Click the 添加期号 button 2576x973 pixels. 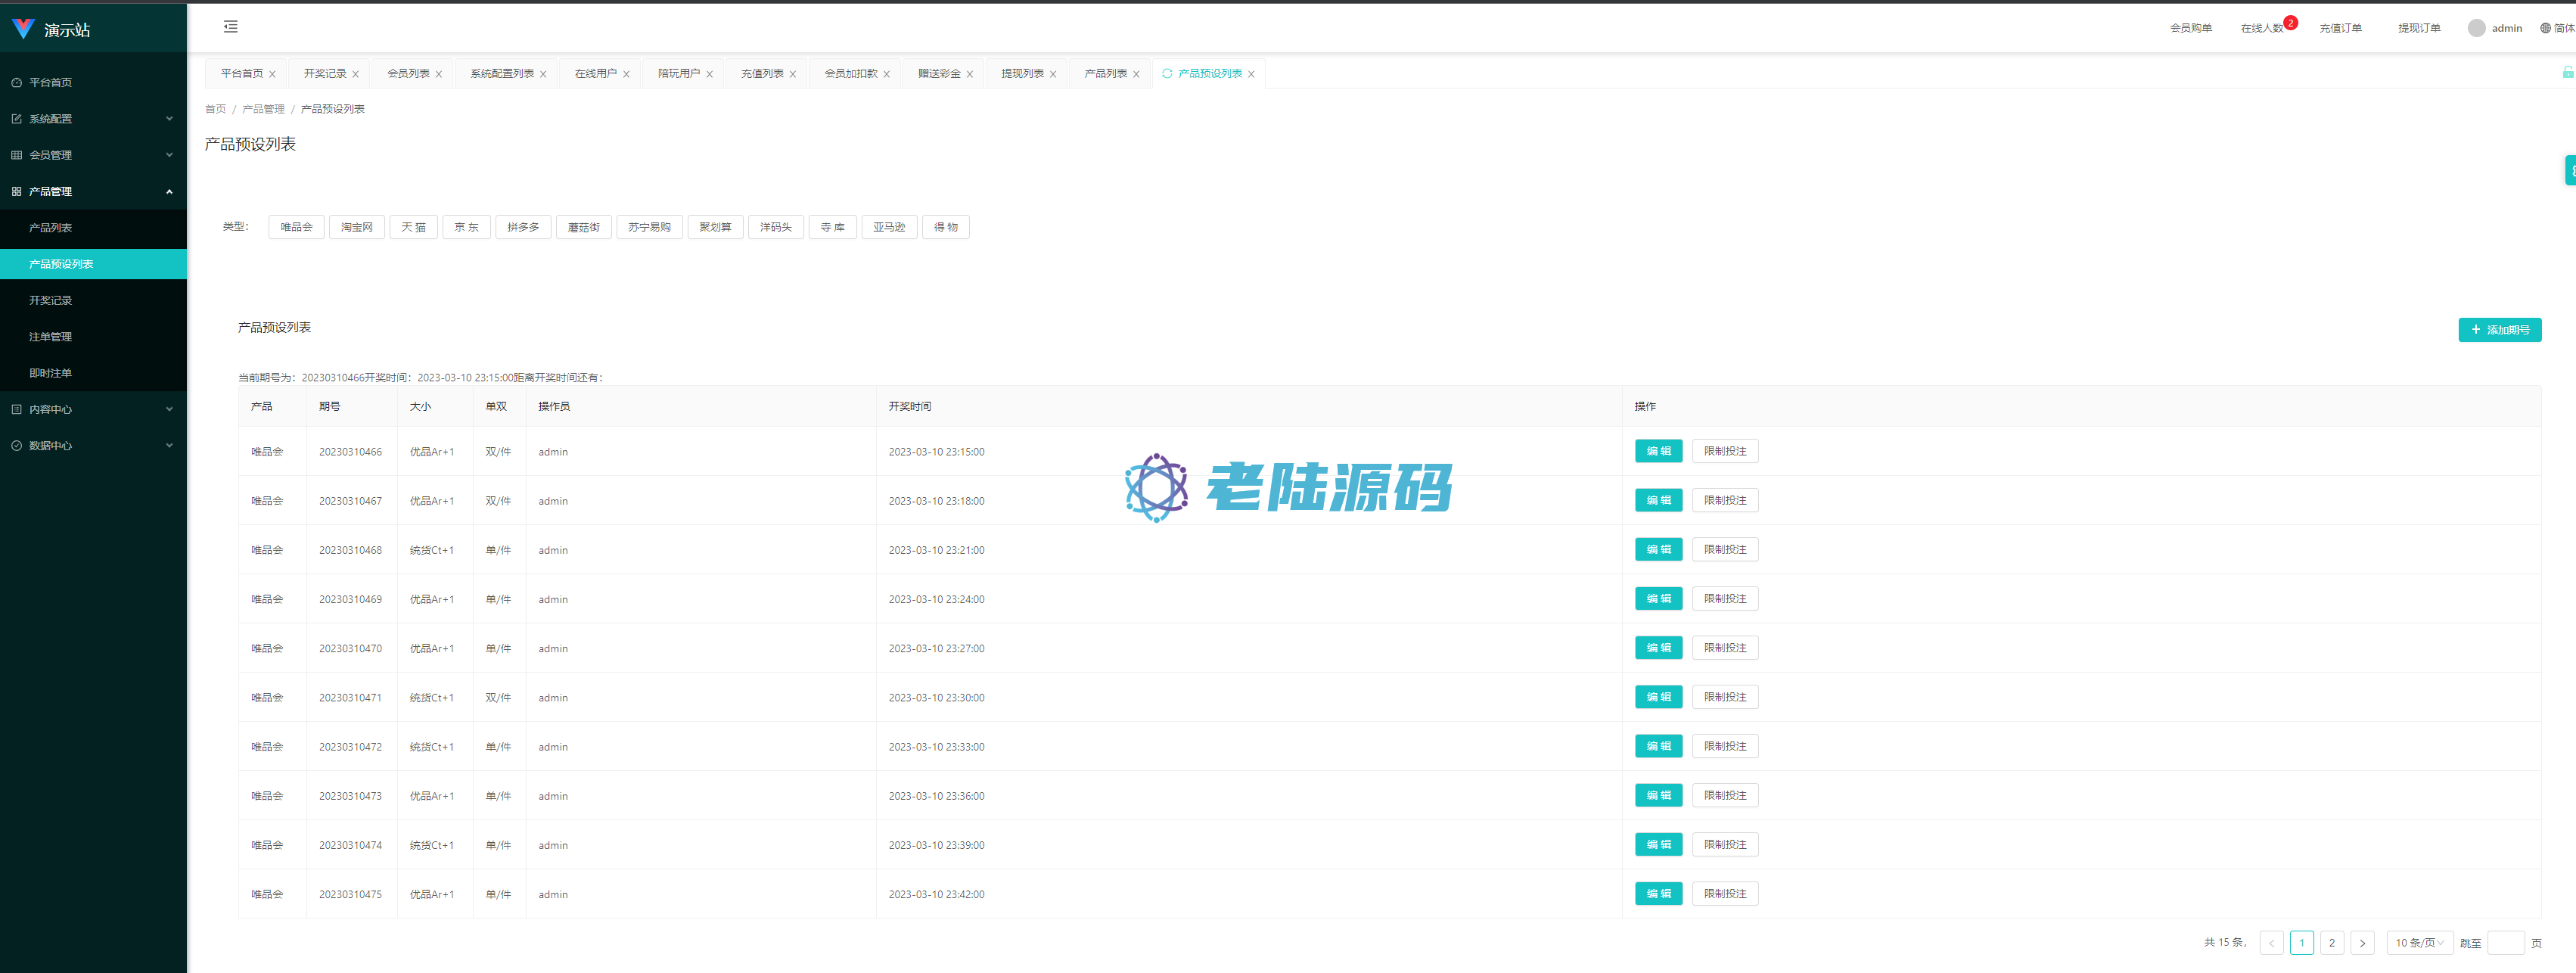point(2499,330)
